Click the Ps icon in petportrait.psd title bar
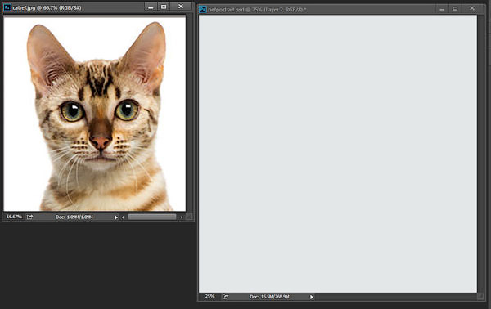491x309 pixels. [203, 9]
